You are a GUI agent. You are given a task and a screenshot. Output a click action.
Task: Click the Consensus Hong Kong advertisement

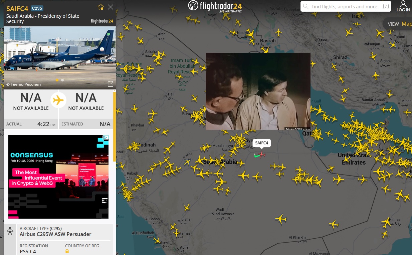click(58, 177)
